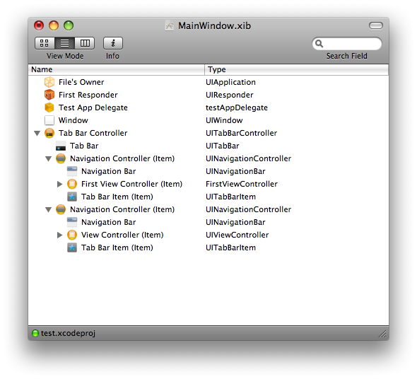Zoom window with the green button

tap(69, 25)
